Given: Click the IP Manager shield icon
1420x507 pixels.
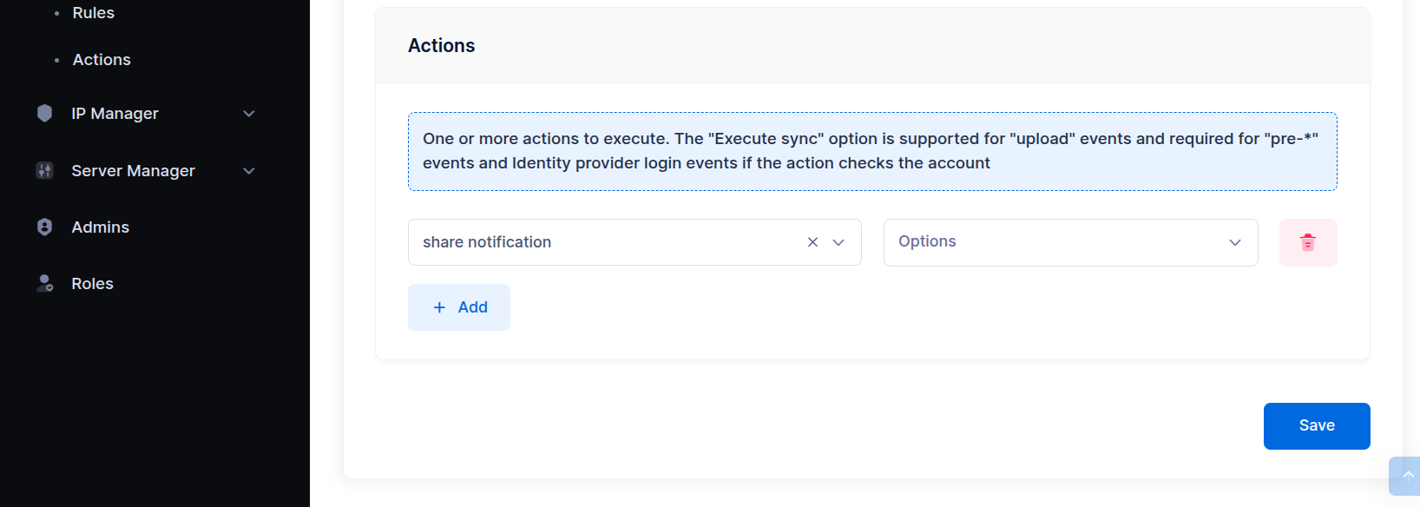Looking at the screenshot, I should 45,114.
